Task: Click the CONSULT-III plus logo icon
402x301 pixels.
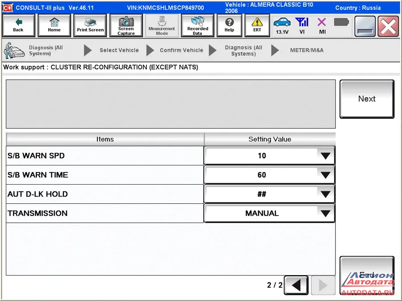Action: [7, 8]
